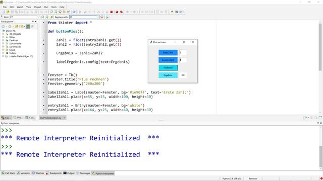Switch to Breakpoints tab
Viewport: 323px width, 181px height.
[x=54, y=173]
